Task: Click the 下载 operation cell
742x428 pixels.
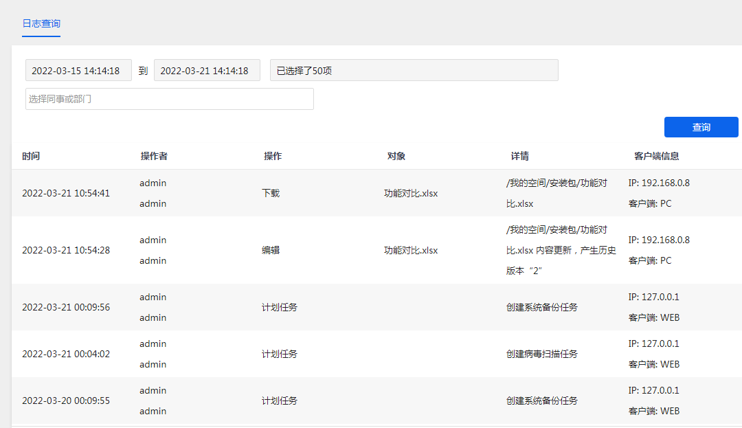Action: pos(271,193)
